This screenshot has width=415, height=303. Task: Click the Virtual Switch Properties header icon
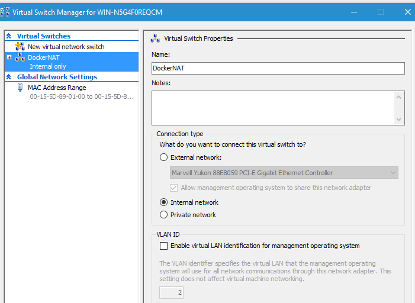pyautogui.click(x=155, y=38)
